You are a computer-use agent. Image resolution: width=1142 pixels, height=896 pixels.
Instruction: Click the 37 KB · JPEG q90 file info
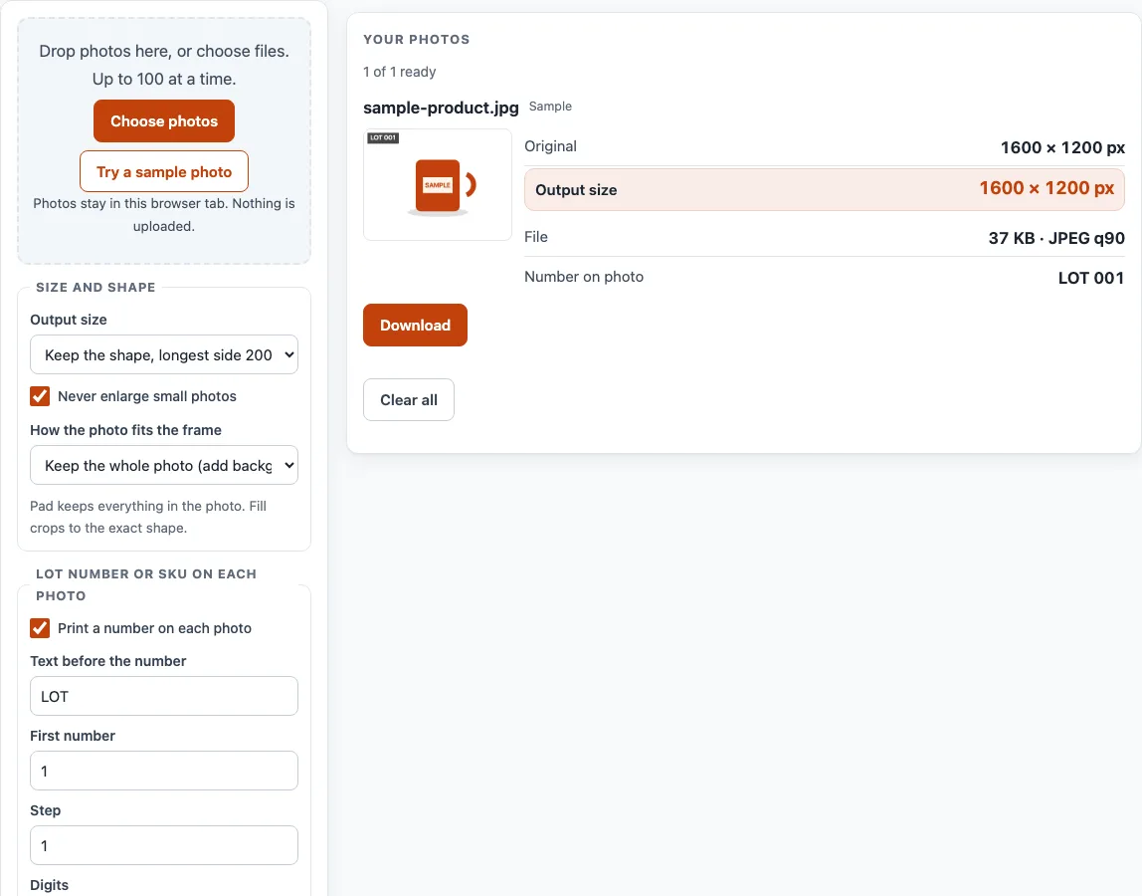point(1056,238)
